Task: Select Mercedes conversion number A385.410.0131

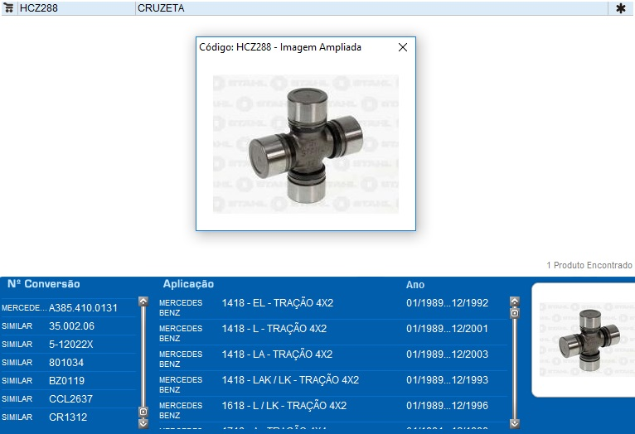Action: click(83, 308)
